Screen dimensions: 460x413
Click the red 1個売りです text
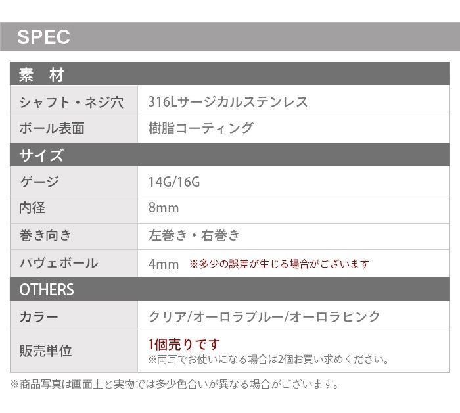tap(185, 345)
